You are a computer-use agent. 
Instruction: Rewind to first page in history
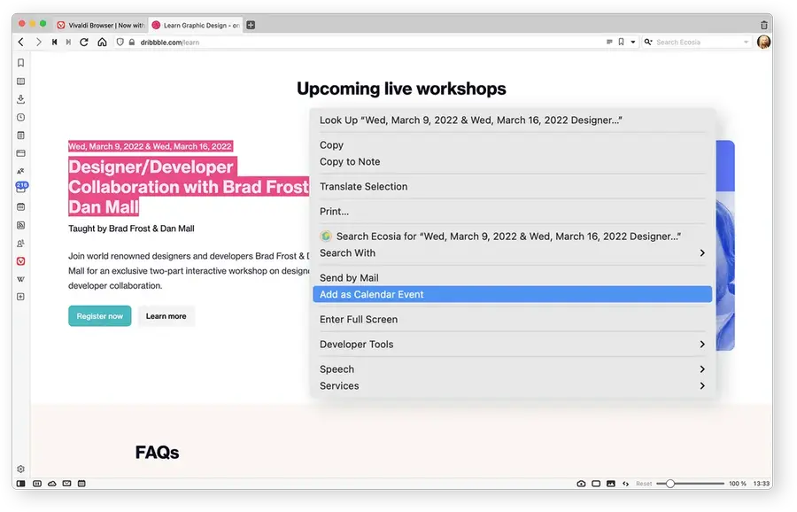click(54, 43)
